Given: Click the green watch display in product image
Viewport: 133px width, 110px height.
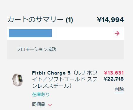Looking at the screenshot, I should [21, 78].
